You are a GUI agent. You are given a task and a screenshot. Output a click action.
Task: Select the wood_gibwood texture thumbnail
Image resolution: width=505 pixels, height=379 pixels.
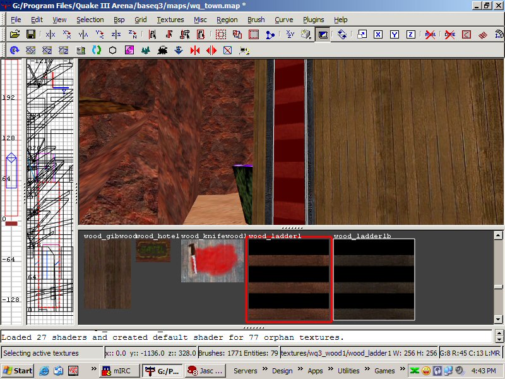coord(107,274)
